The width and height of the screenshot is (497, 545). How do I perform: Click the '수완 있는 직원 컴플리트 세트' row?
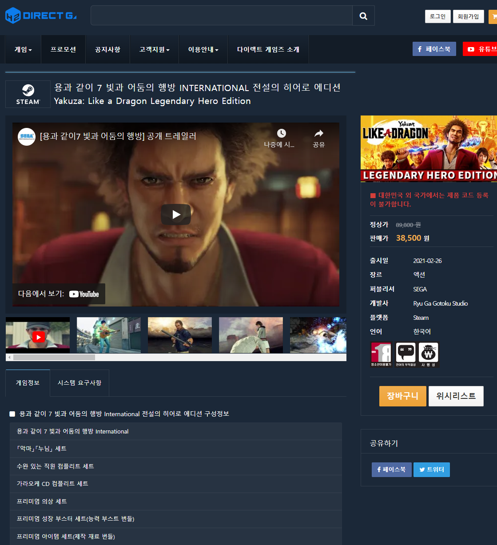pyautogui.click(x=176, y=466)
